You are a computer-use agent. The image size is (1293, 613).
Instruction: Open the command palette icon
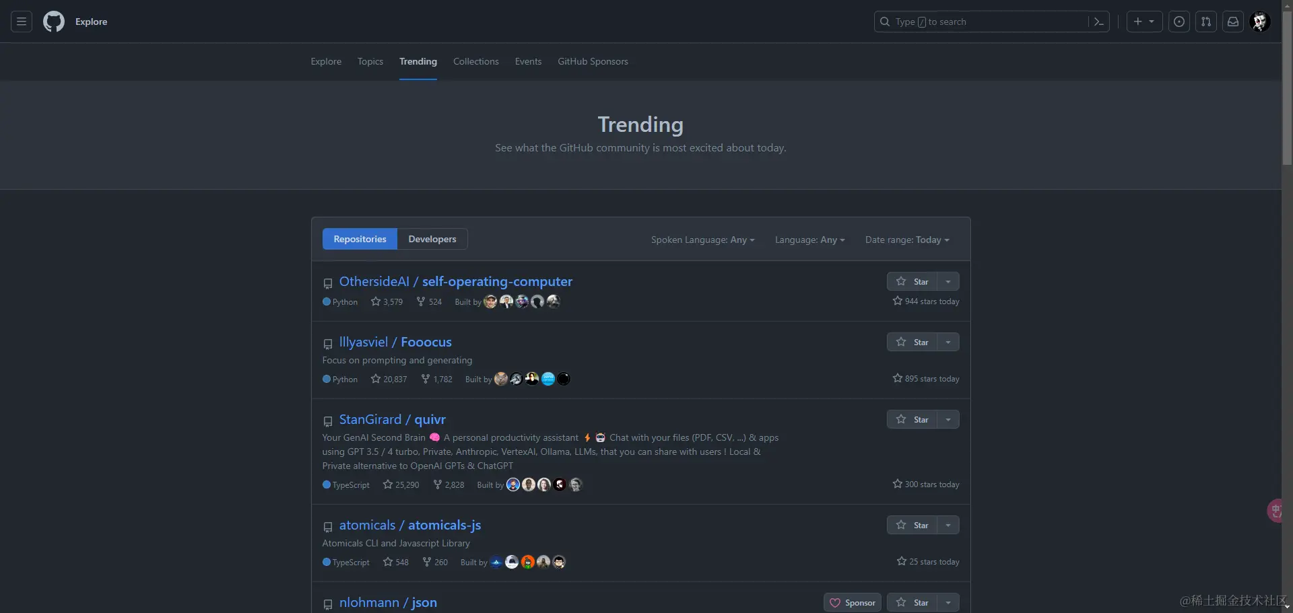coord(1098,22)
